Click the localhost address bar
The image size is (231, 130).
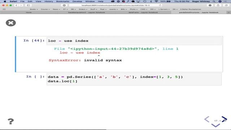coord(115,5)
